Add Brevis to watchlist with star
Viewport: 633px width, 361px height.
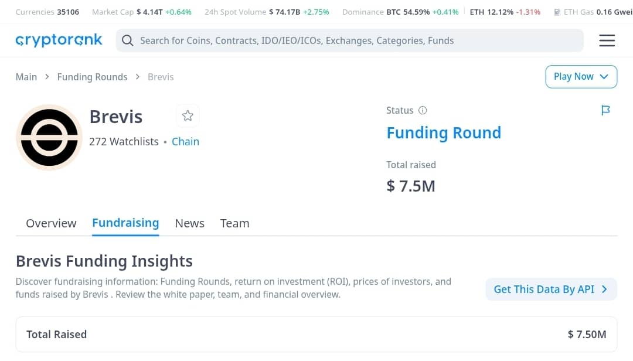click(x=188, y=116)
